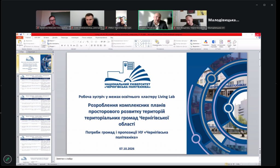Switch to the WPS PDF ribbon tab
Viewport: 280px width, 168px height.
[x=37, y=37]
